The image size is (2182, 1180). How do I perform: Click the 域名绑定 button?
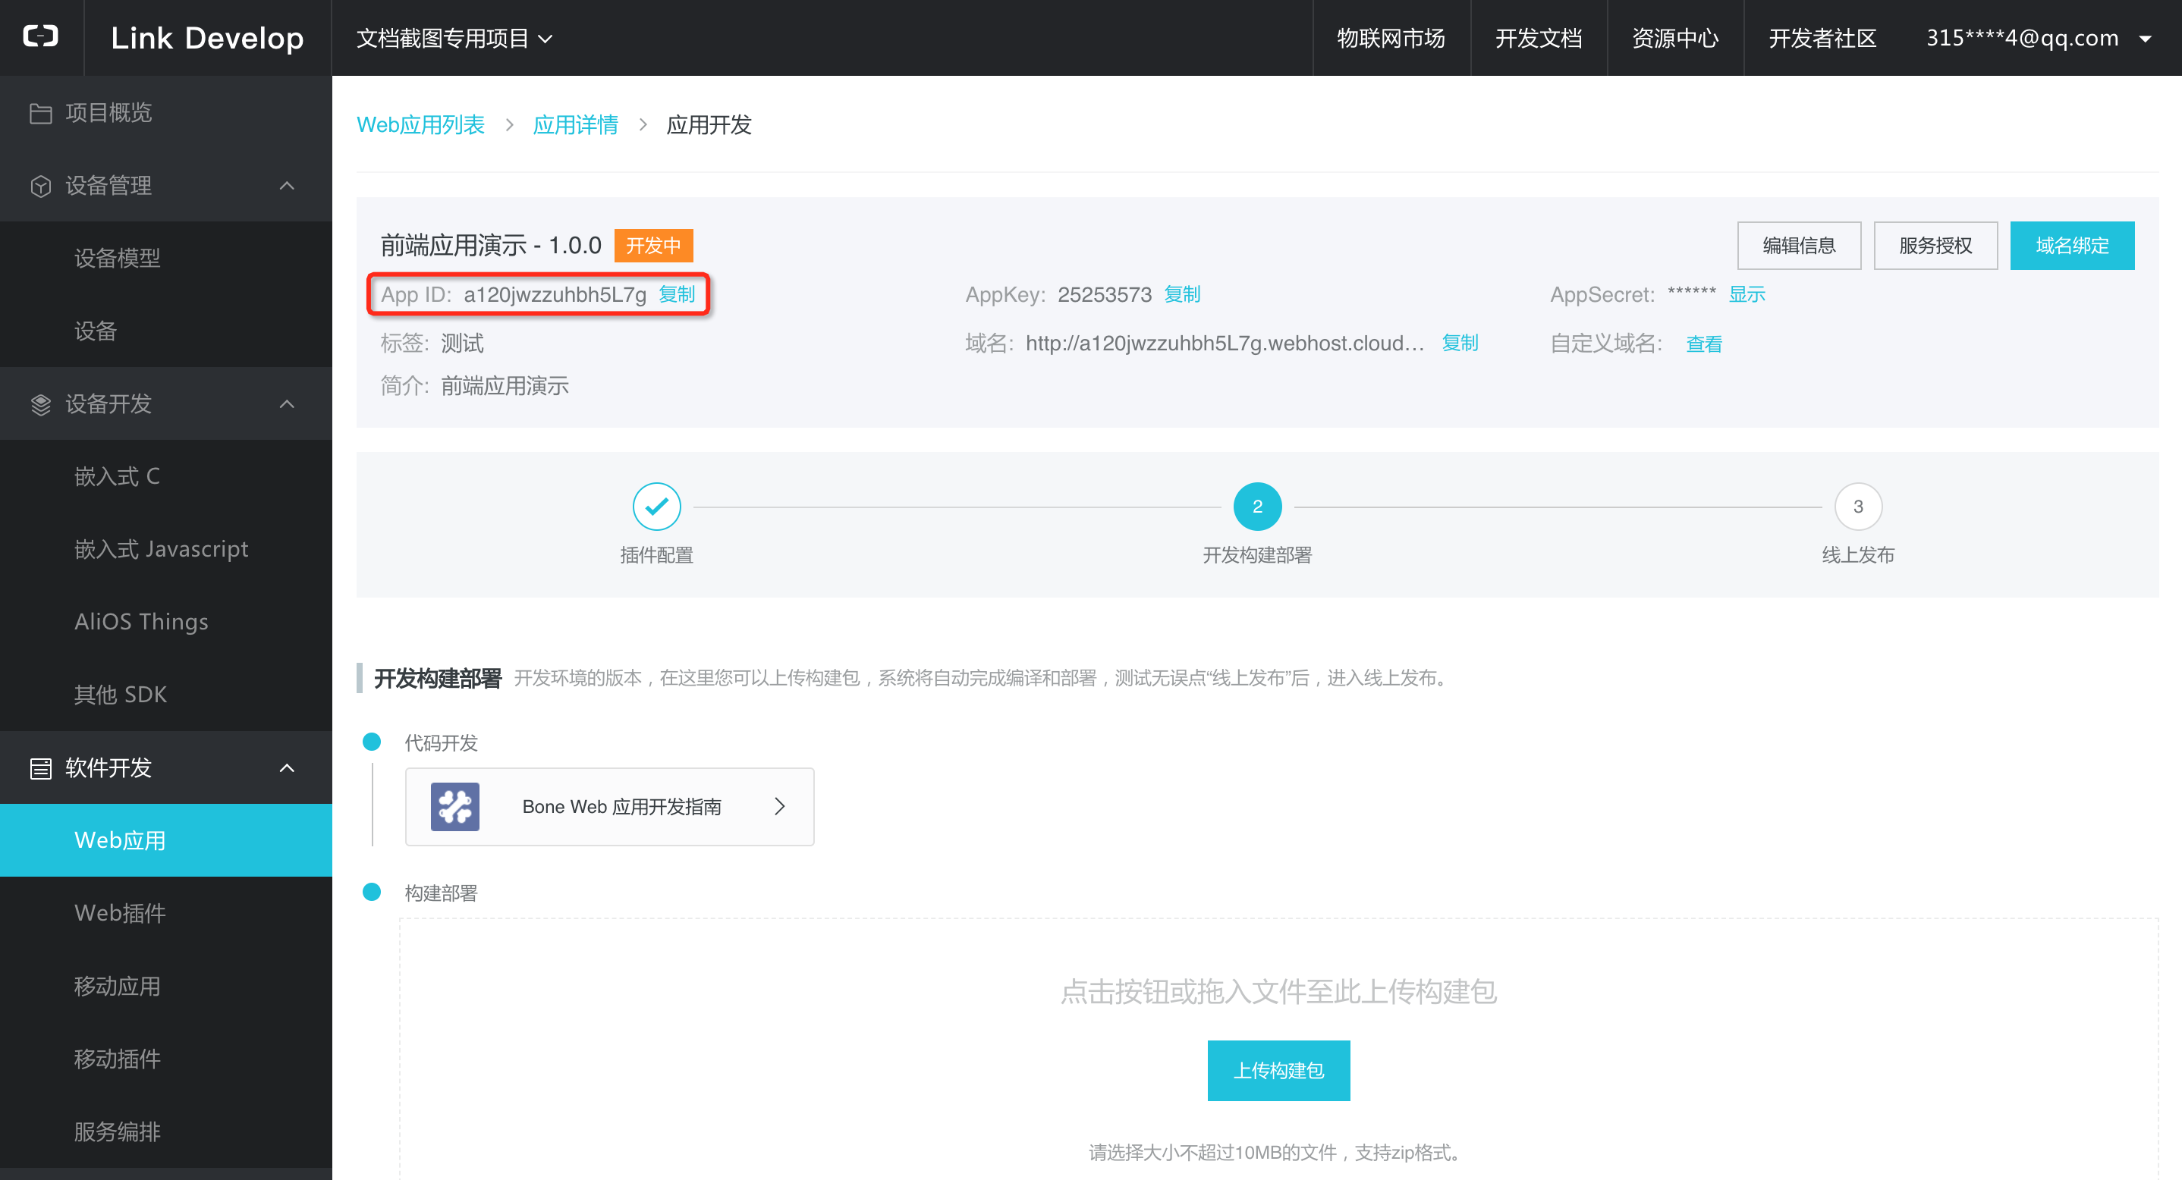(2072, 246)
